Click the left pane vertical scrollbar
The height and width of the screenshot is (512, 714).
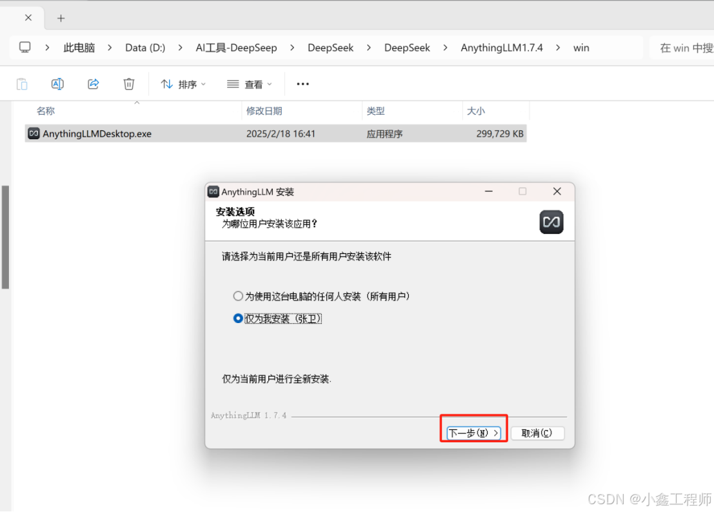5,237
